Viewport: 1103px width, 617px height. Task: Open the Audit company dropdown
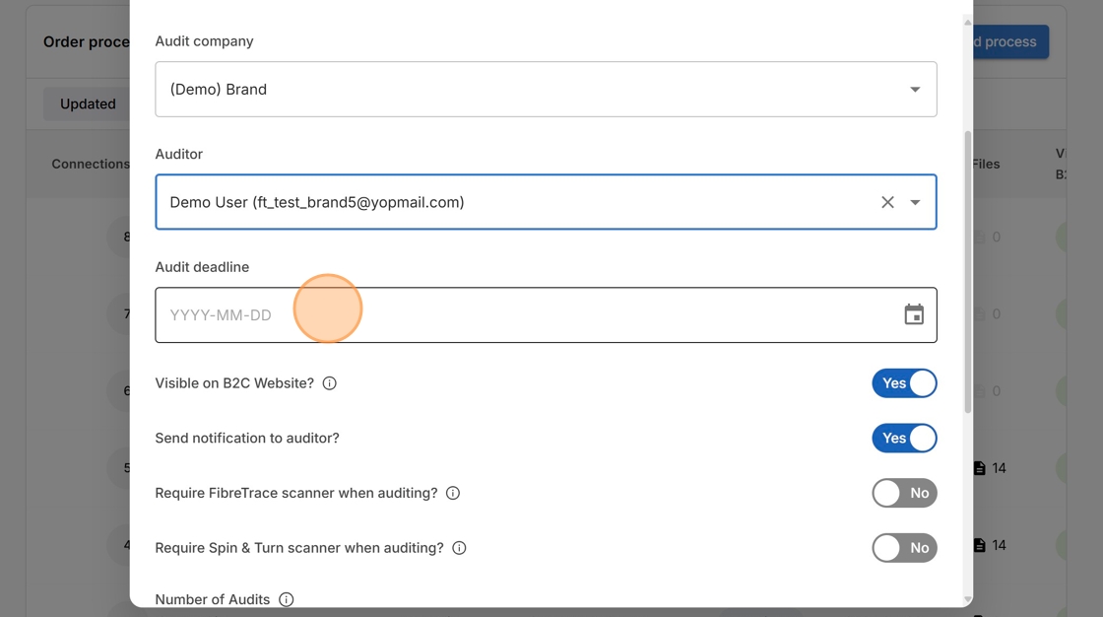pyautogui.click(x=546, y=90)
